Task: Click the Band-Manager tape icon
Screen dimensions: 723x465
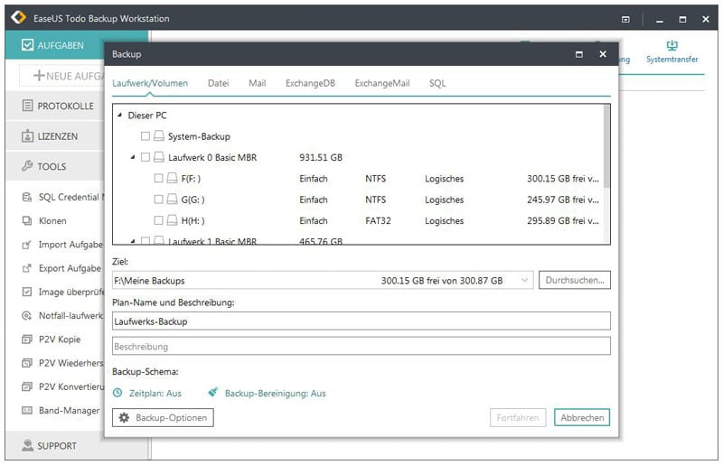Action: [x=27, y=410]
